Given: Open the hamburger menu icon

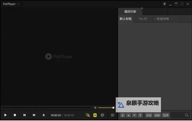Looking at the screenshot, I should 112,115.
